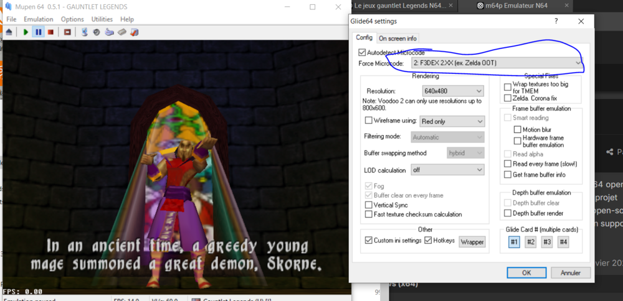Open the Emulation menu
Image resolution: width=623 pixels, height=301 pixels.
pos(39,19)
